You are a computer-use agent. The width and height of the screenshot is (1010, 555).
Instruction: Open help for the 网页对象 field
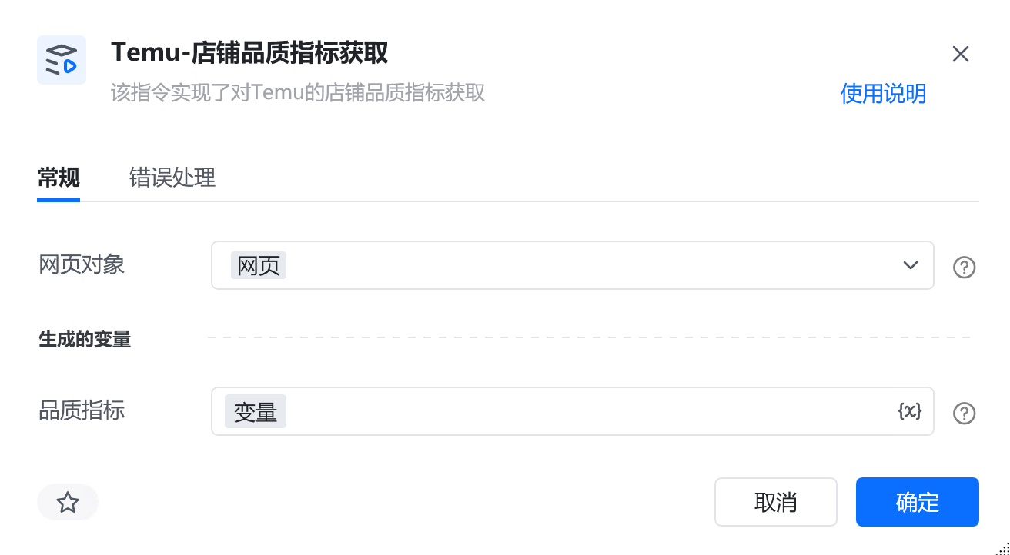(964, 267)
